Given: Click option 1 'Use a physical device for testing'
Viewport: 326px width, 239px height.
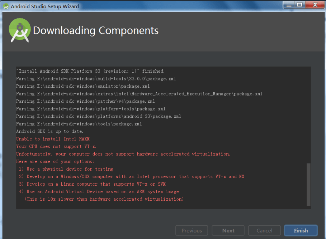Looking at the screenshot, I should click(x=66, y=169).
